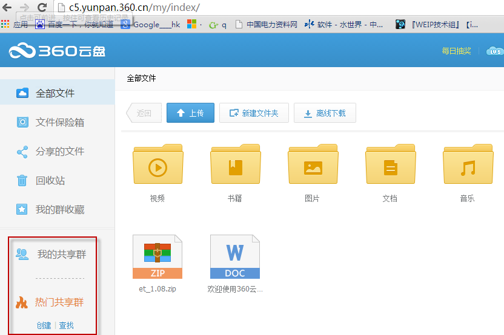Viewport: 504px width, 335px height.
Task: Click the 书籍 folder name label
Action: pos(235,198)
